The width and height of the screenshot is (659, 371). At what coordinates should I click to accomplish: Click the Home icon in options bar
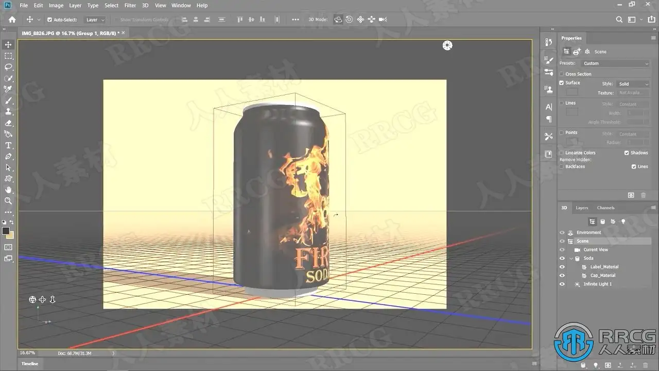(x=12, y=20)
